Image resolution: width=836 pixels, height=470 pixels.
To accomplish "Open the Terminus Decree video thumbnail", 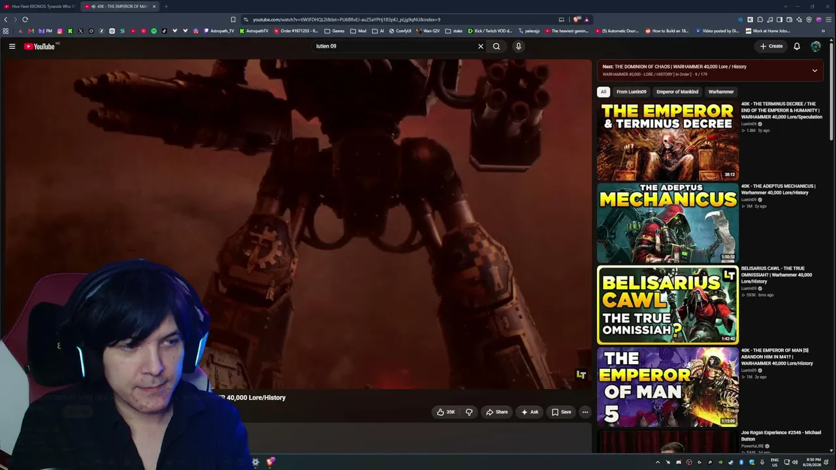I will tap(667, 140).
